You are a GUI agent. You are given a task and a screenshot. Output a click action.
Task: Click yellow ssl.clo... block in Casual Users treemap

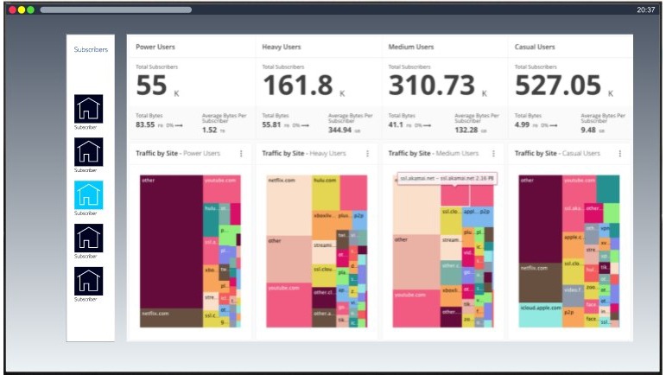pyautogui.click(x=573, y=271)
